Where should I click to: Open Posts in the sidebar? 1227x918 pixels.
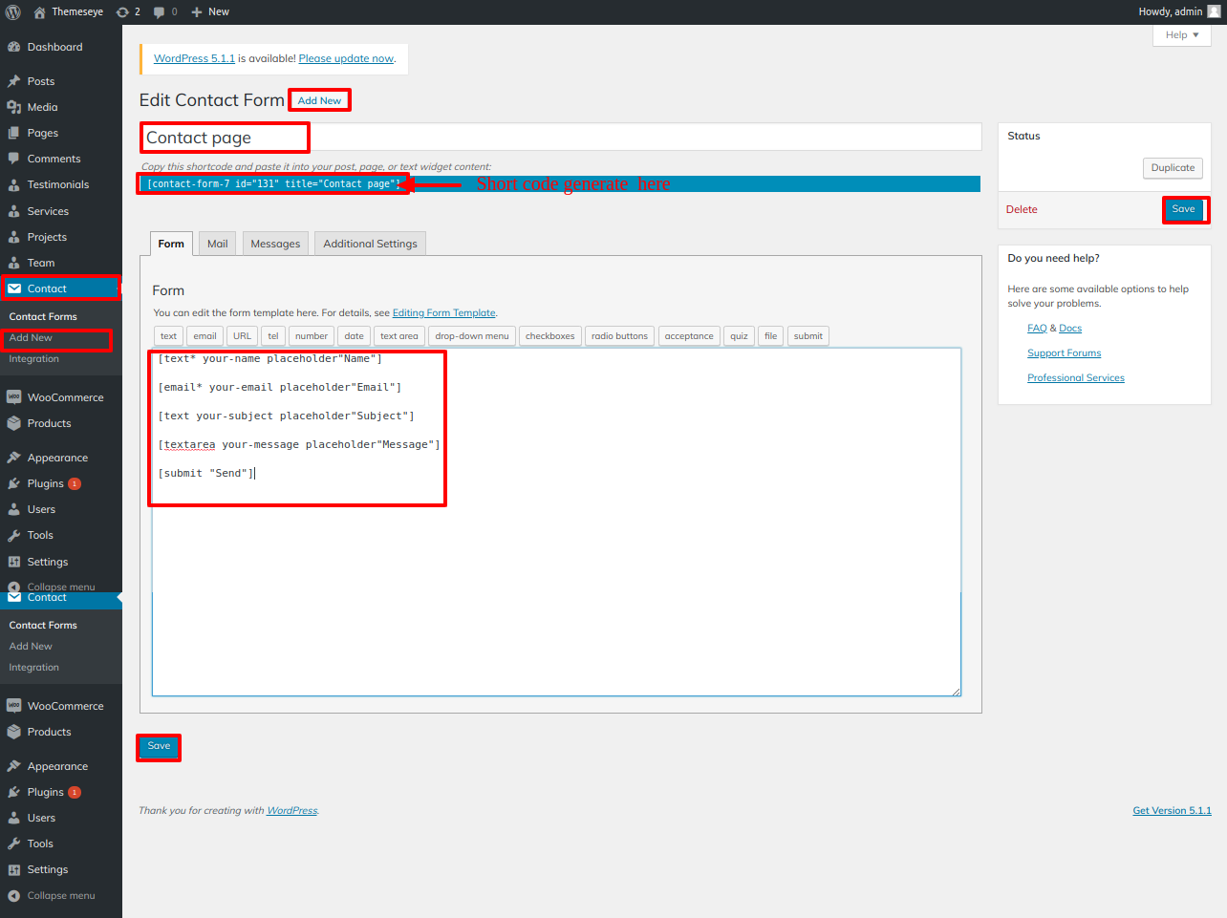pos(40,81)
